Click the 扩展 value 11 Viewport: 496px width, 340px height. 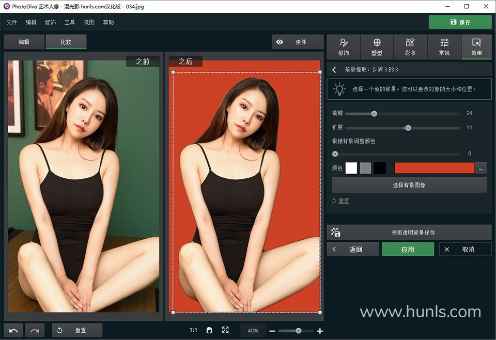point(470,128)
